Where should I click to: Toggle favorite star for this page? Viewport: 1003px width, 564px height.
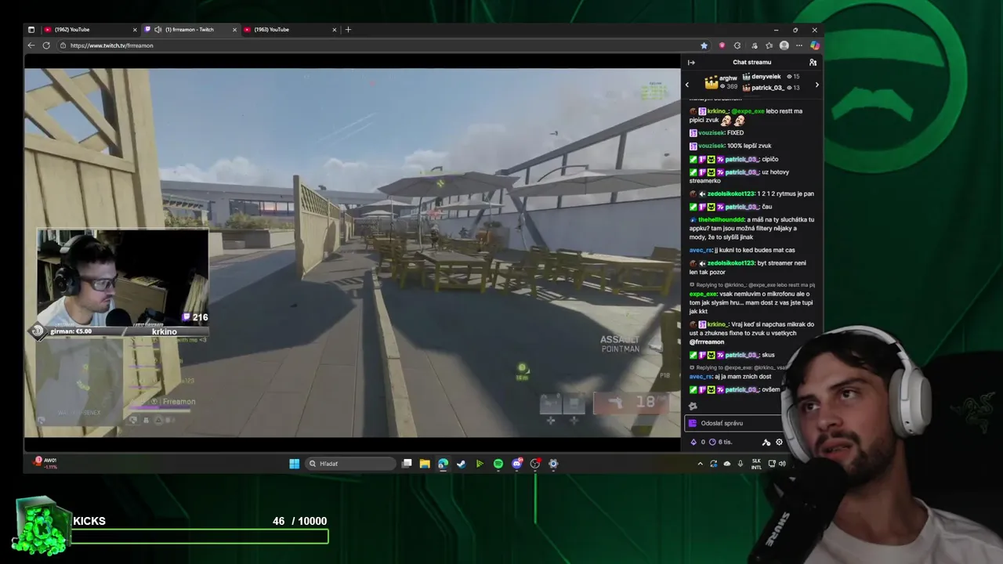pos(704,45)
